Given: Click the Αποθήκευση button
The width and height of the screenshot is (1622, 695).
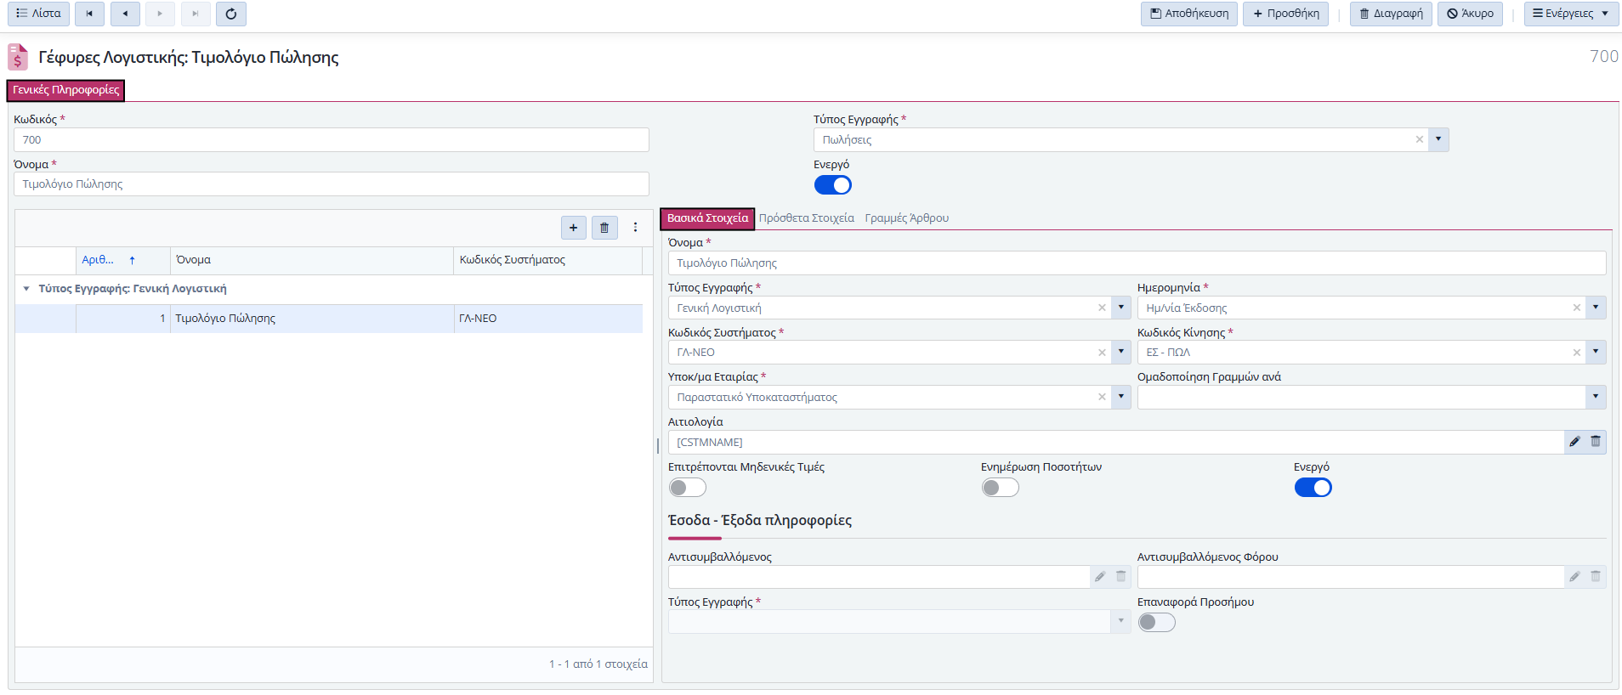Looking at the screenshot, I should point(1188,14).
